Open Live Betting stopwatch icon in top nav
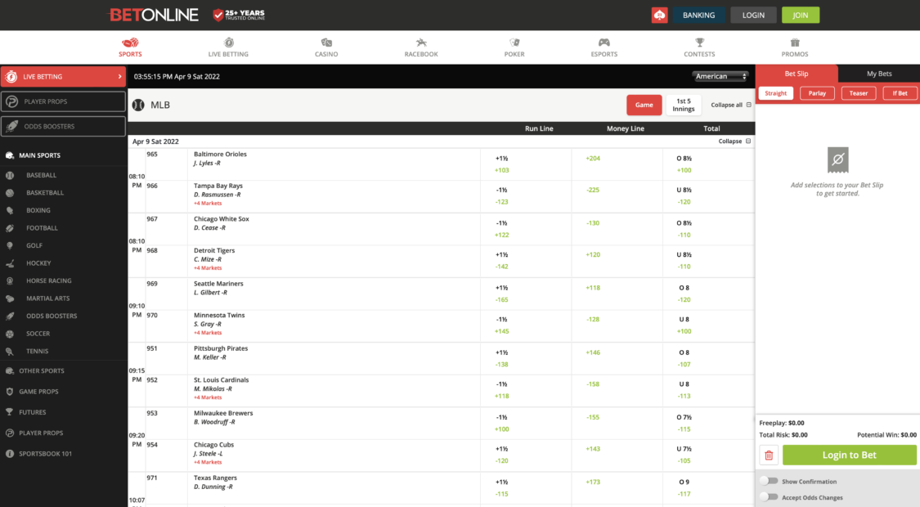 coord(229,43)
